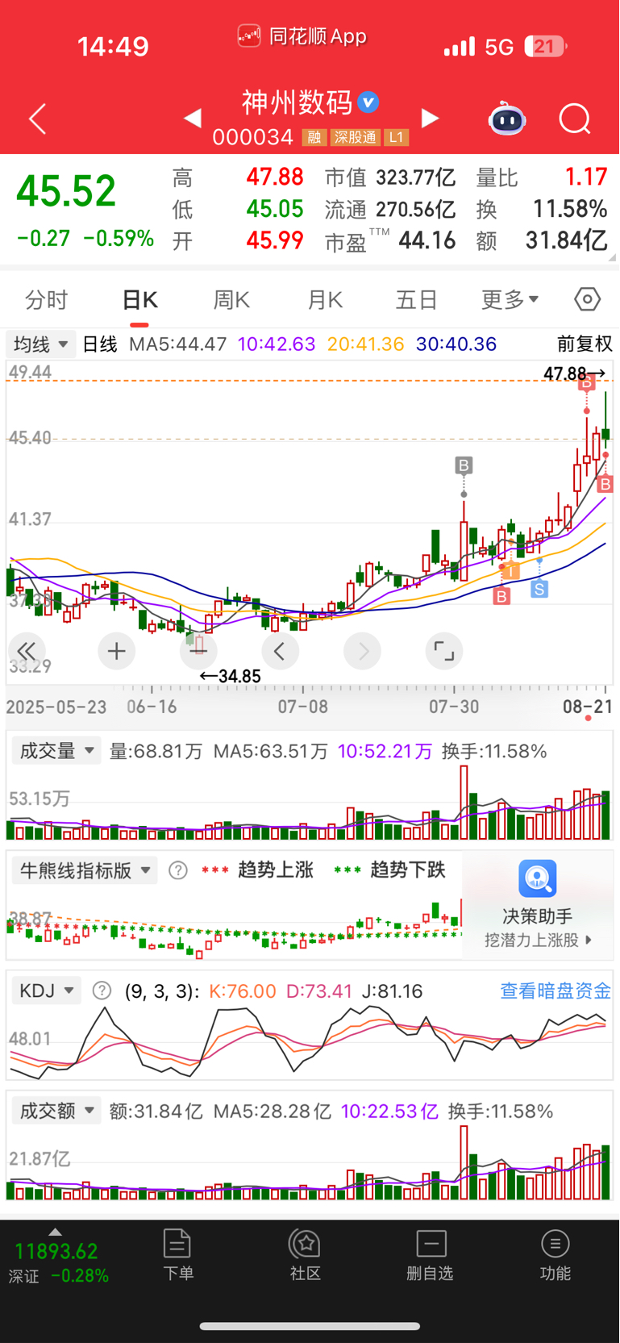Tap the current price 45.52
Viewport: 620px width, 1343px height.
[66, 191]
